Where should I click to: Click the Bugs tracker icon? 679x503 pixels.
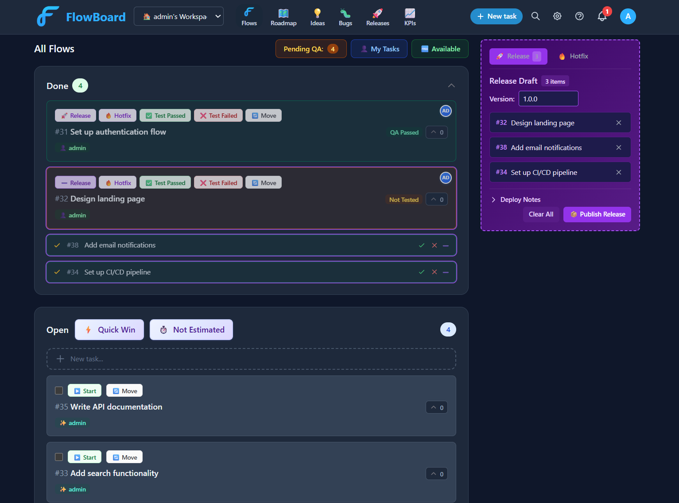click(x=345, y=13)
